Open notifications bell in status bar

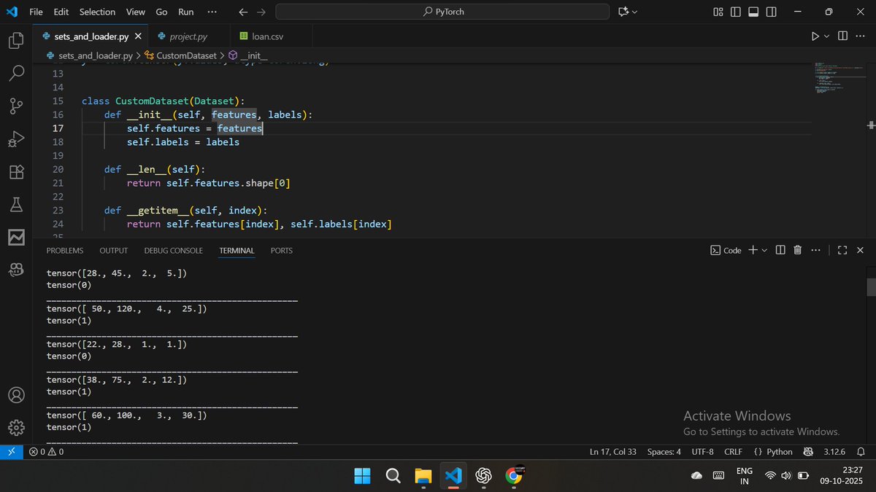(861, 452)
